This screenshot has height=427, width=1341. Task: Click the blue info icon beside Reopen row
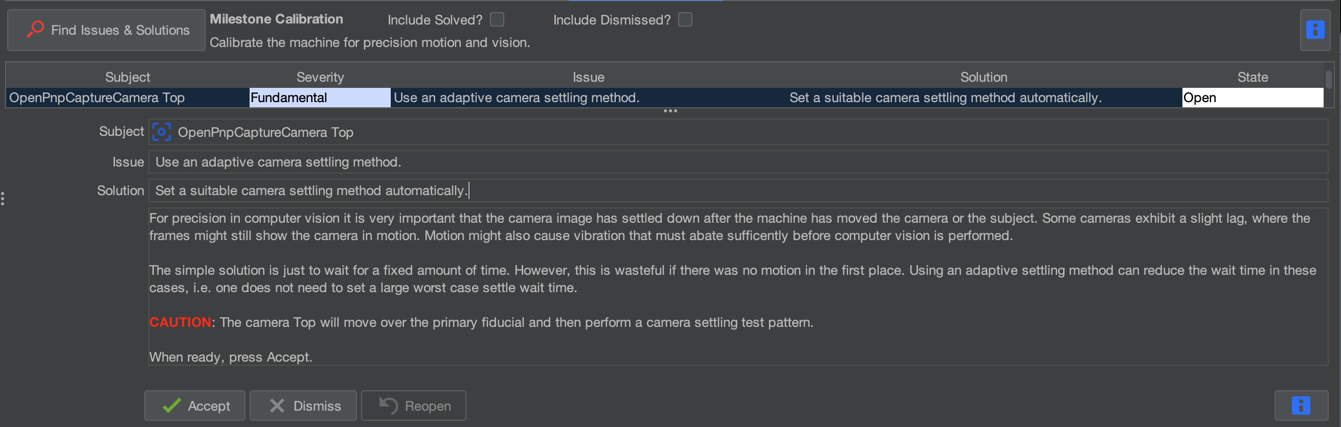coord(1301,406)
